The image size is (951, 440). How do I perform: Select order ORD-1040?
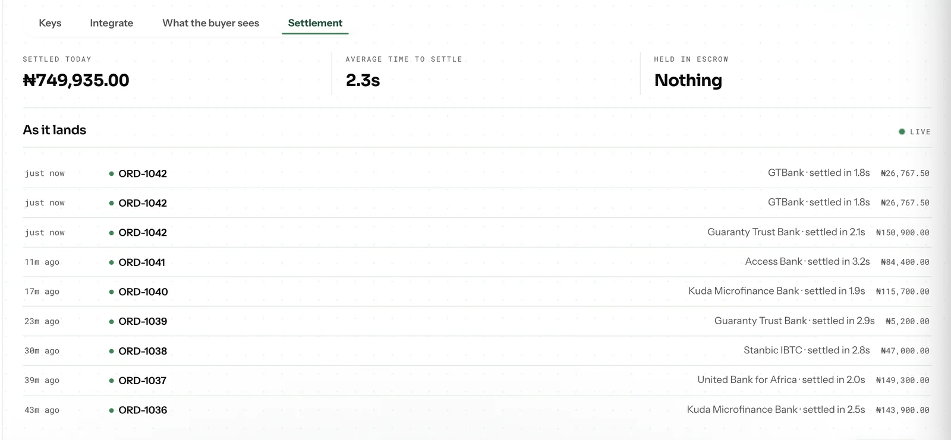tap(143, 292)
